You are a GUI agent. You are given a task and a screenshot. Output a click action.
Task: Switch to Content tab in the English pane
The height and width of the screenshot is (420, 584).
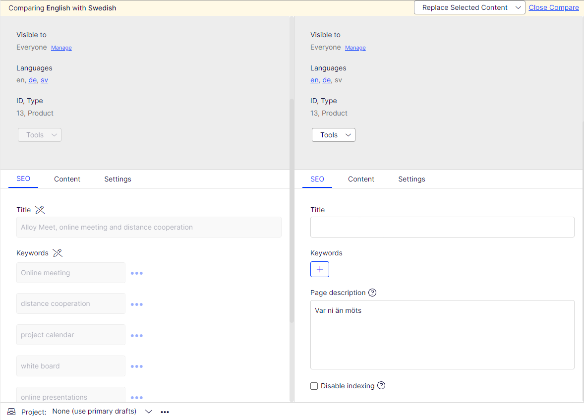click(67, 179)
